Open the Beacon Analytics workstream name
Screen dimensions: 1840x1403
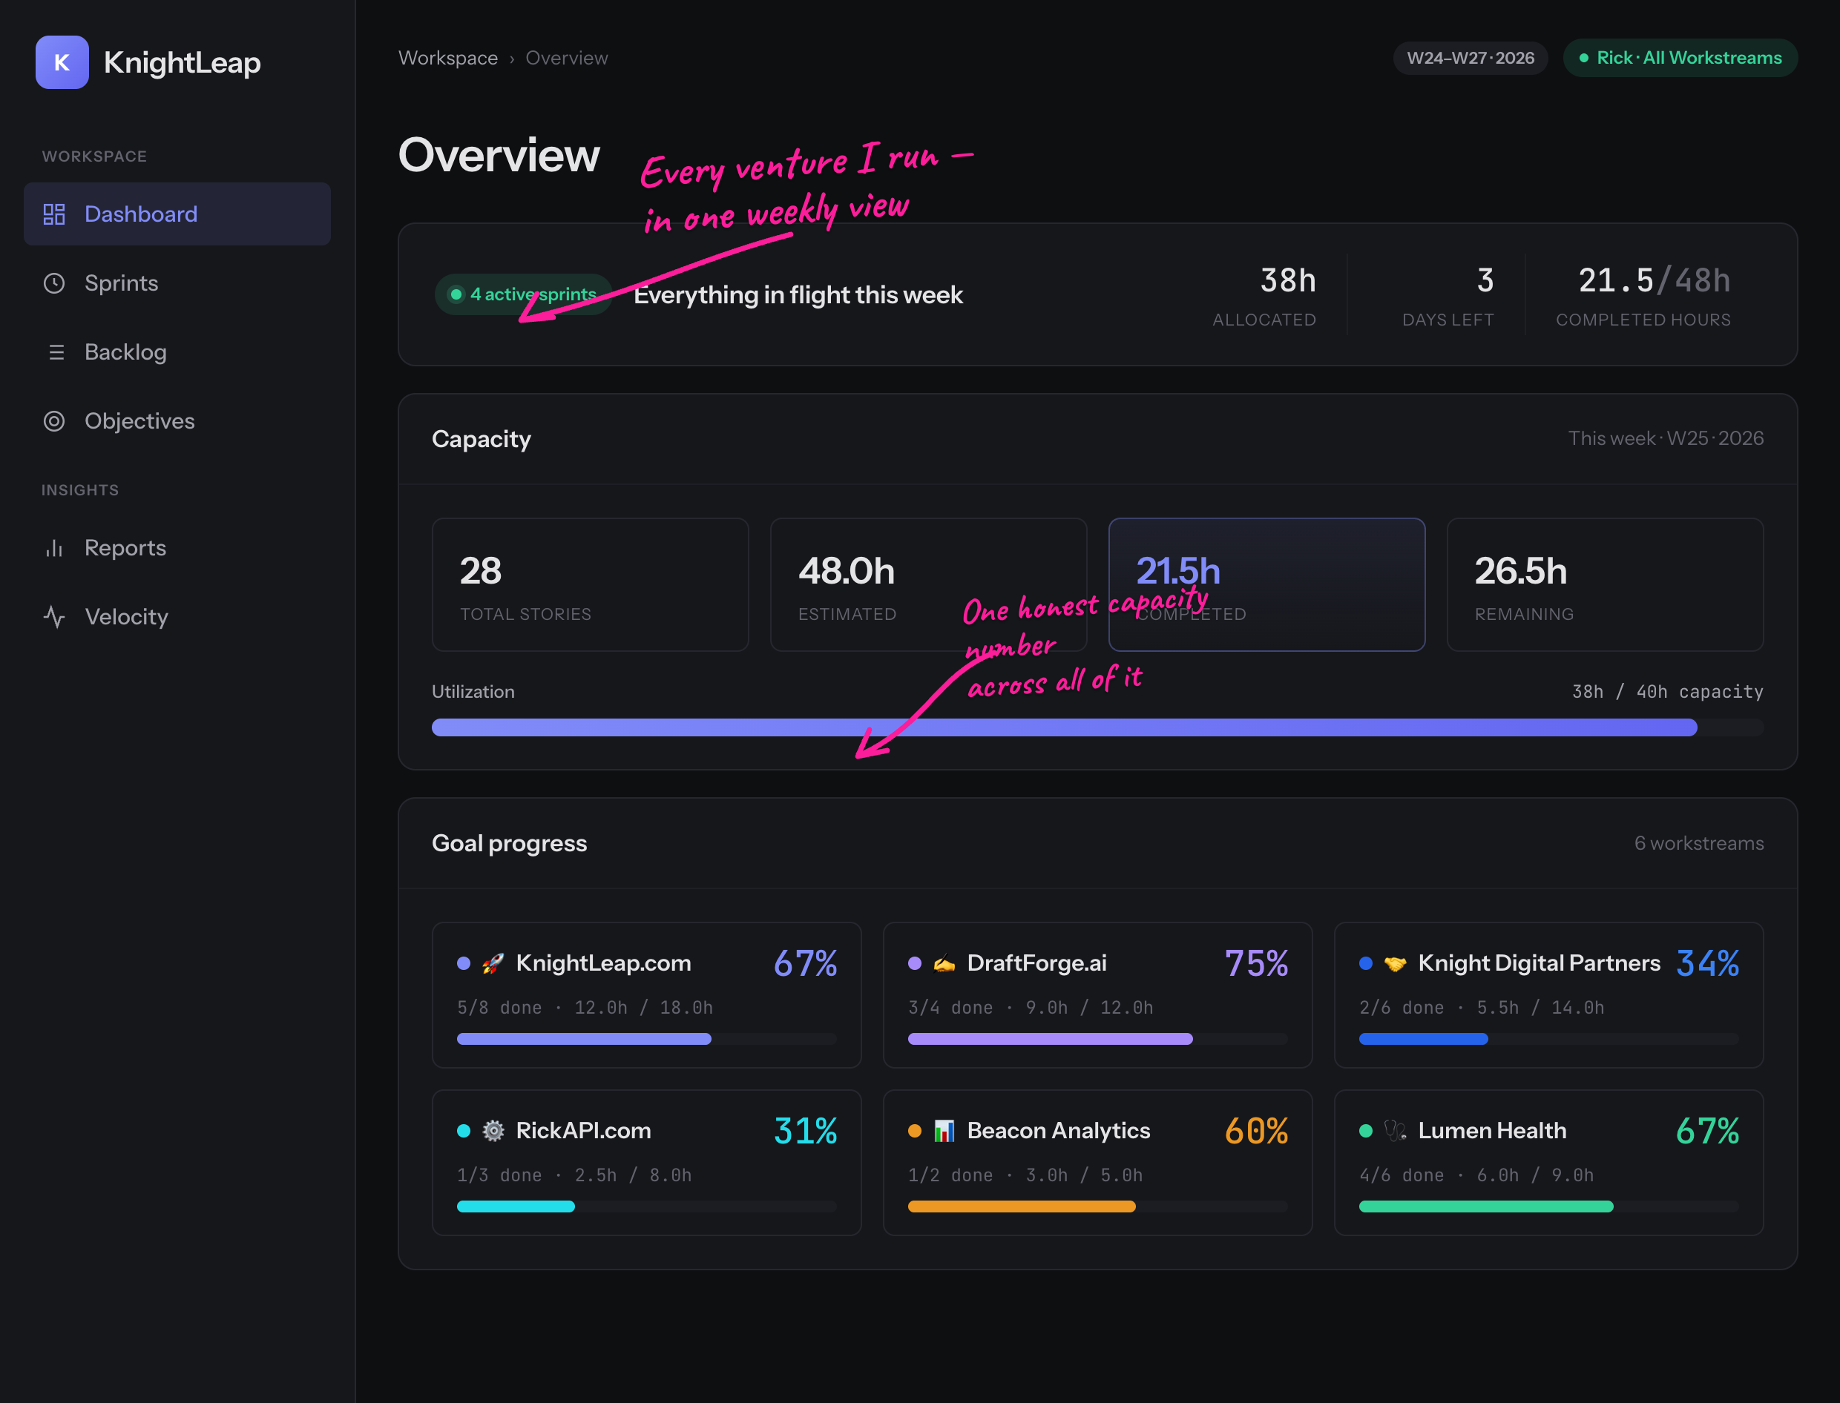click(1059, 1131)
